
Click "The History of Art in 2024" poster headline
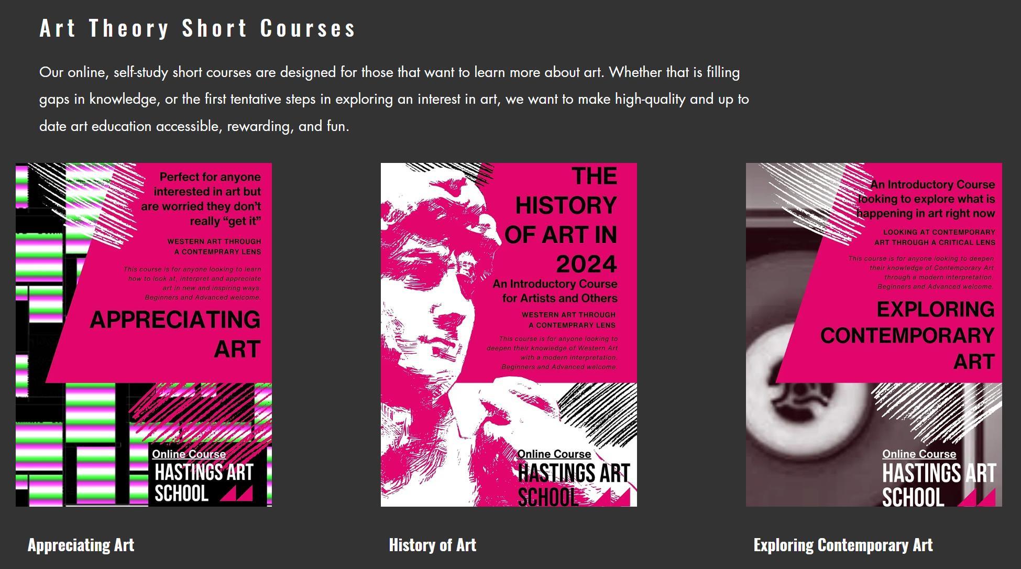562,220
